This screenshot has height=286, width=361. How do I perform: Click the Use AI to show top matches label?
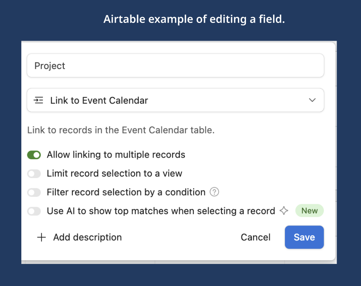[x=161, y=211]
